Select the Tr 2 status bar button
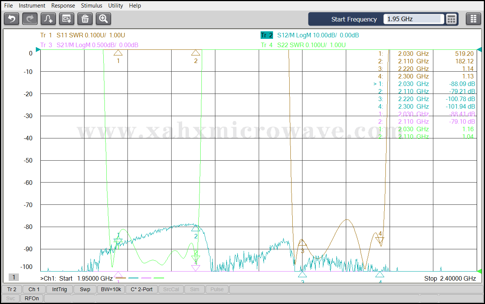 (x=12, y=289)
